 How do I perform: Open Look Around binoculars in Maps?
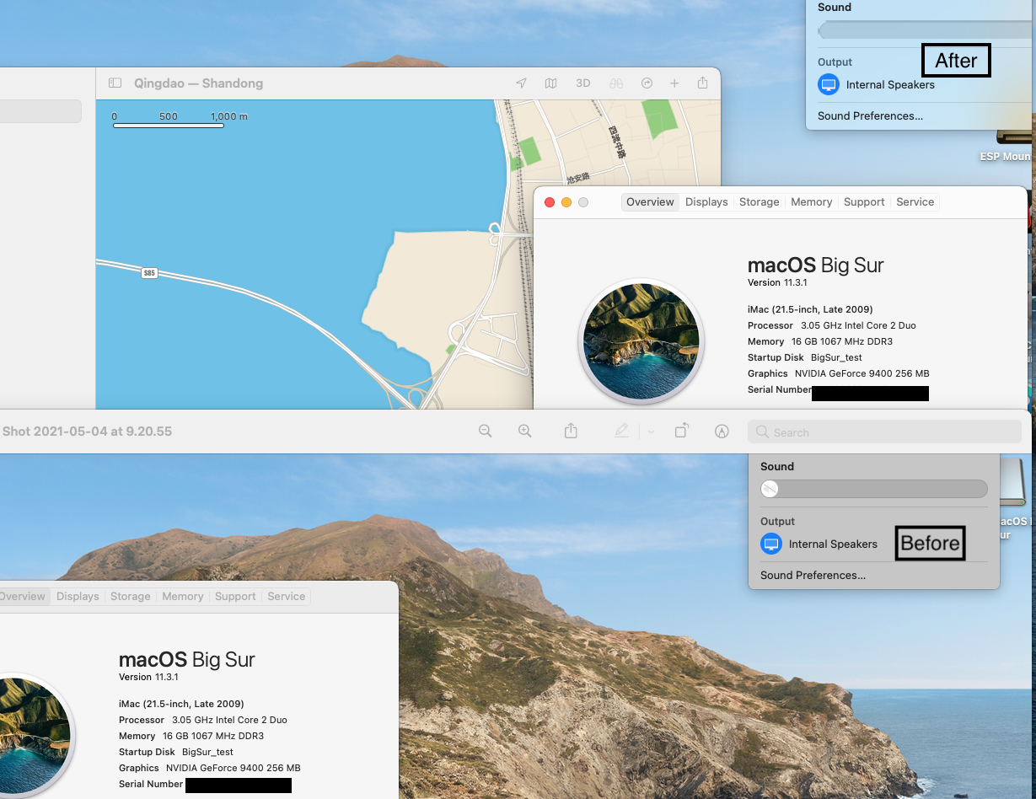[x=616, y=83]
